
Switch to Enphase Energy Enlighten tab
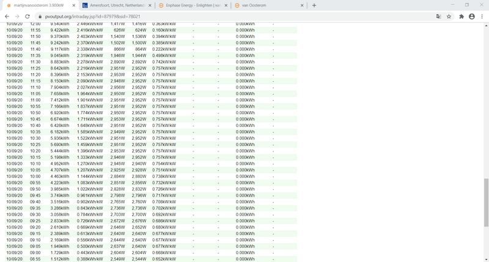(x=193, y=5)
